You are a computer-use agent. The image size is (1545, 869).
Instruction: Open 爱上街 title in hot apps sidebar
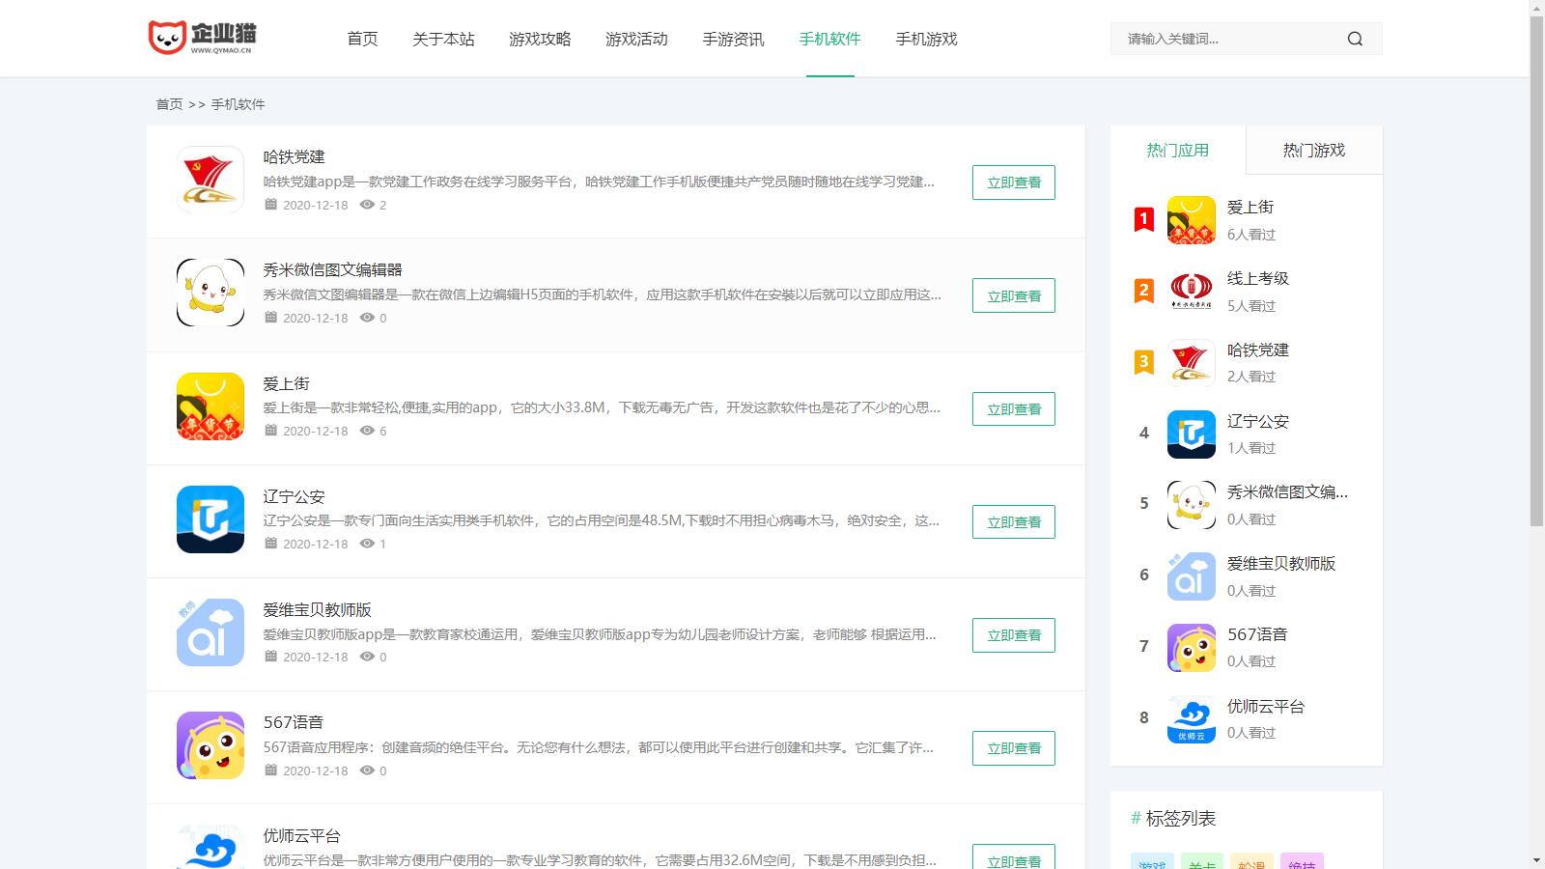coord(1250,207)
